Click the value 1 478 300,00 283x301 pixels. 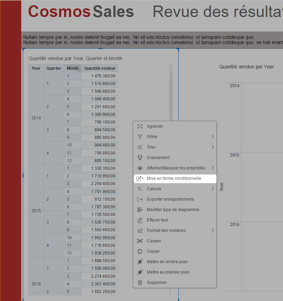pos(103,76)
